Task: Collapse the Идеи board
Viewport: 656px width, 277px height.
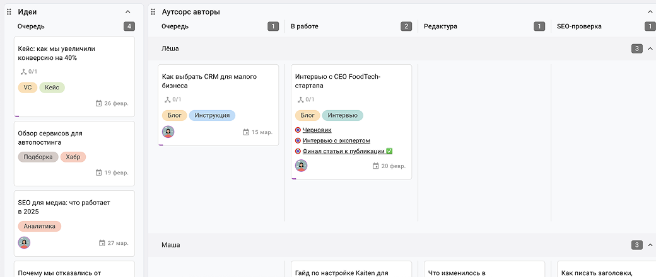Action: (128, 12)
